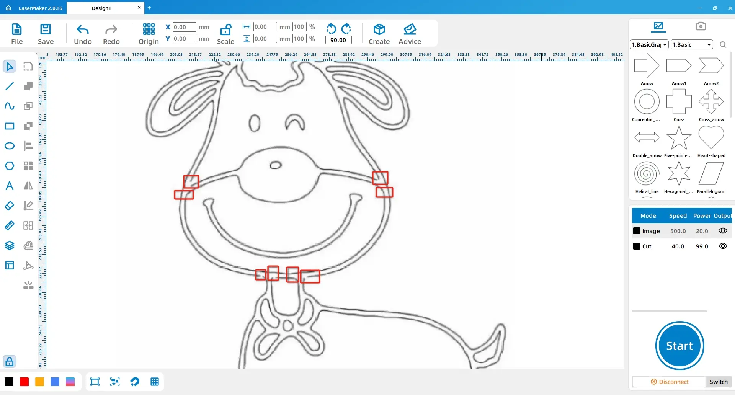
Task: Click the Advice button
Action: [410, 34]
